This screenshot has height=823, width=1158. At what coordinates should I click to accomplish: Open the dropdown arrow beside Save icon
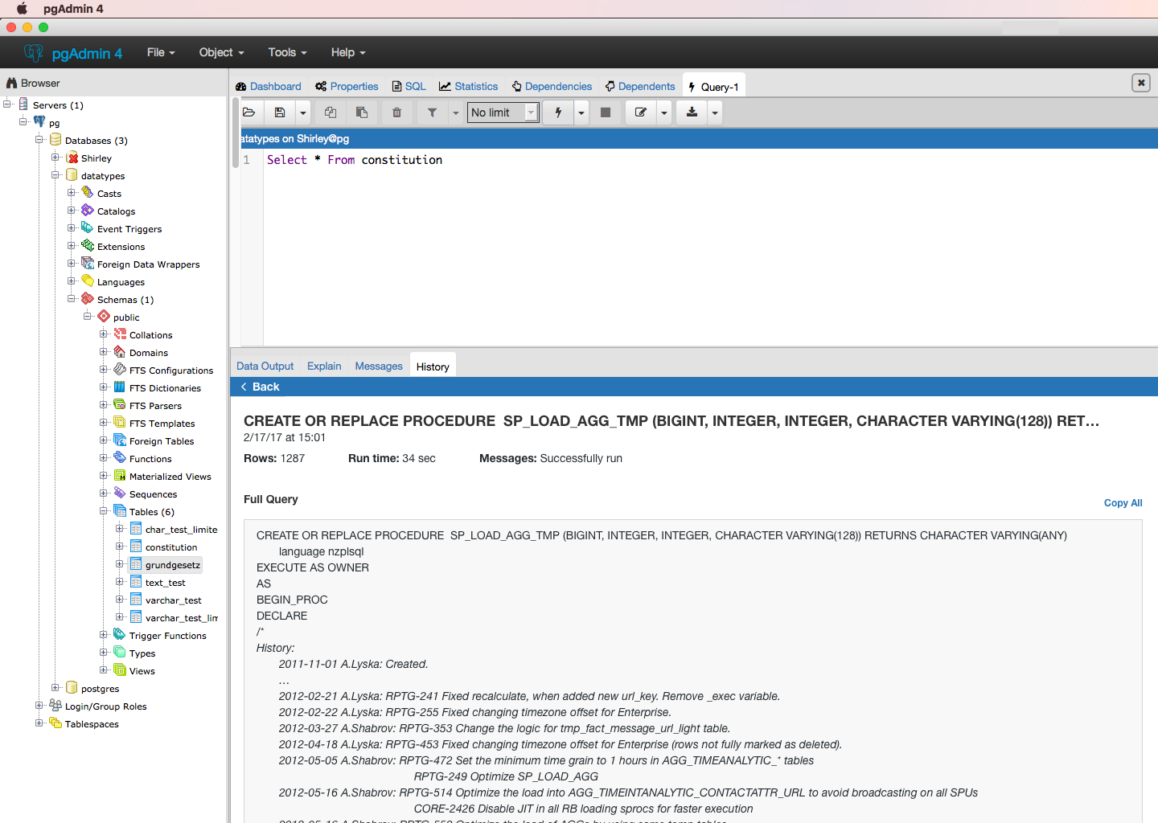click(x=303, y=113)
